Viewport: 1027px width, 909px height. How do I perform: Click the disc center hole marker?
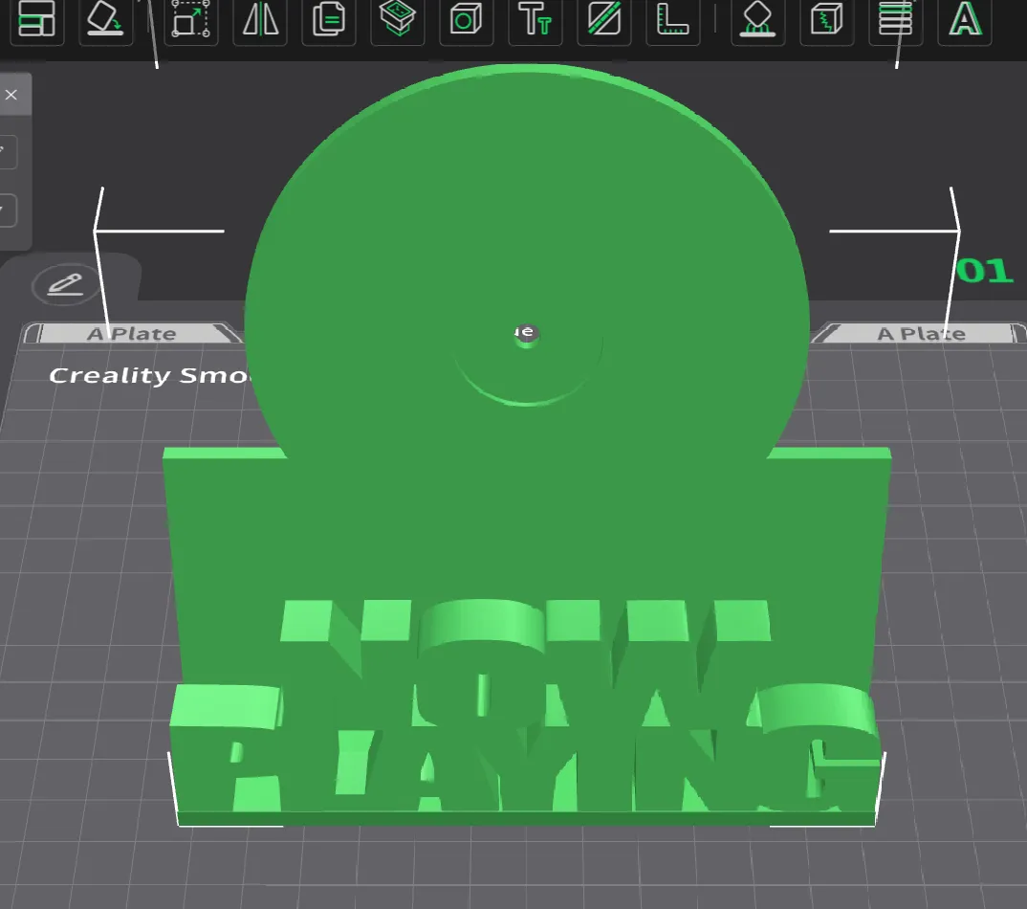pos(526,334)
